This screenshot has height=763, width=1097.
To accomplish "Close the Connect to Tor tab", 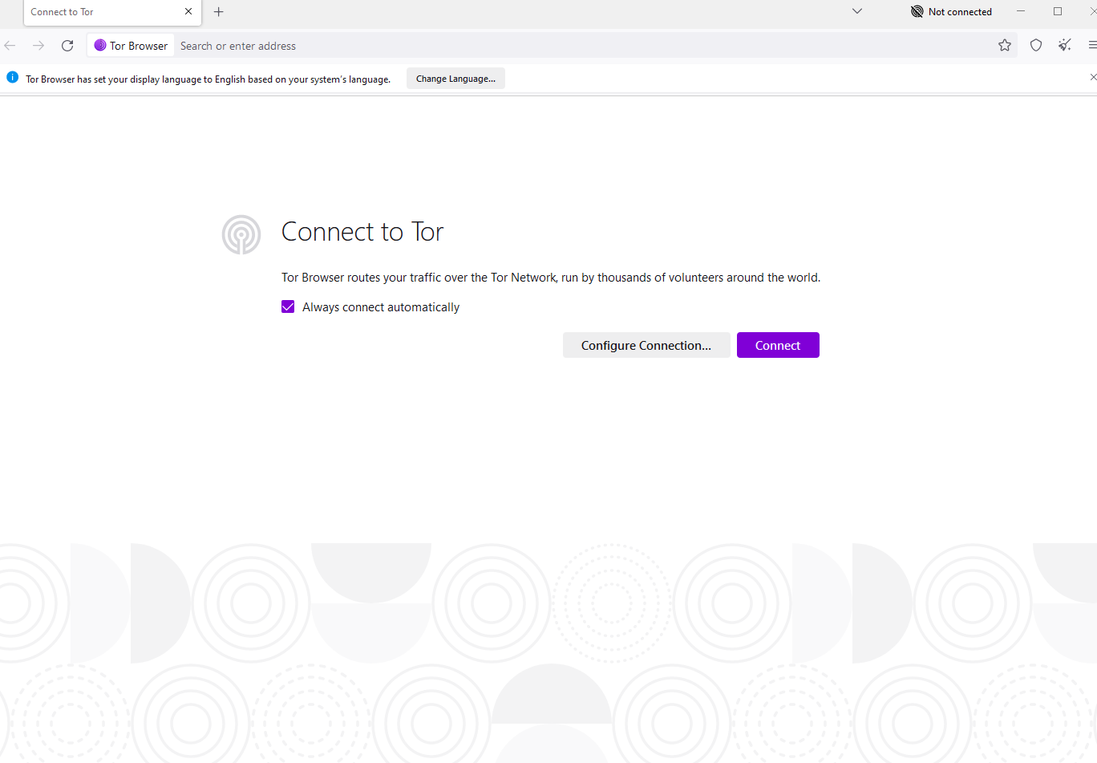I will (x=188, y=12).
